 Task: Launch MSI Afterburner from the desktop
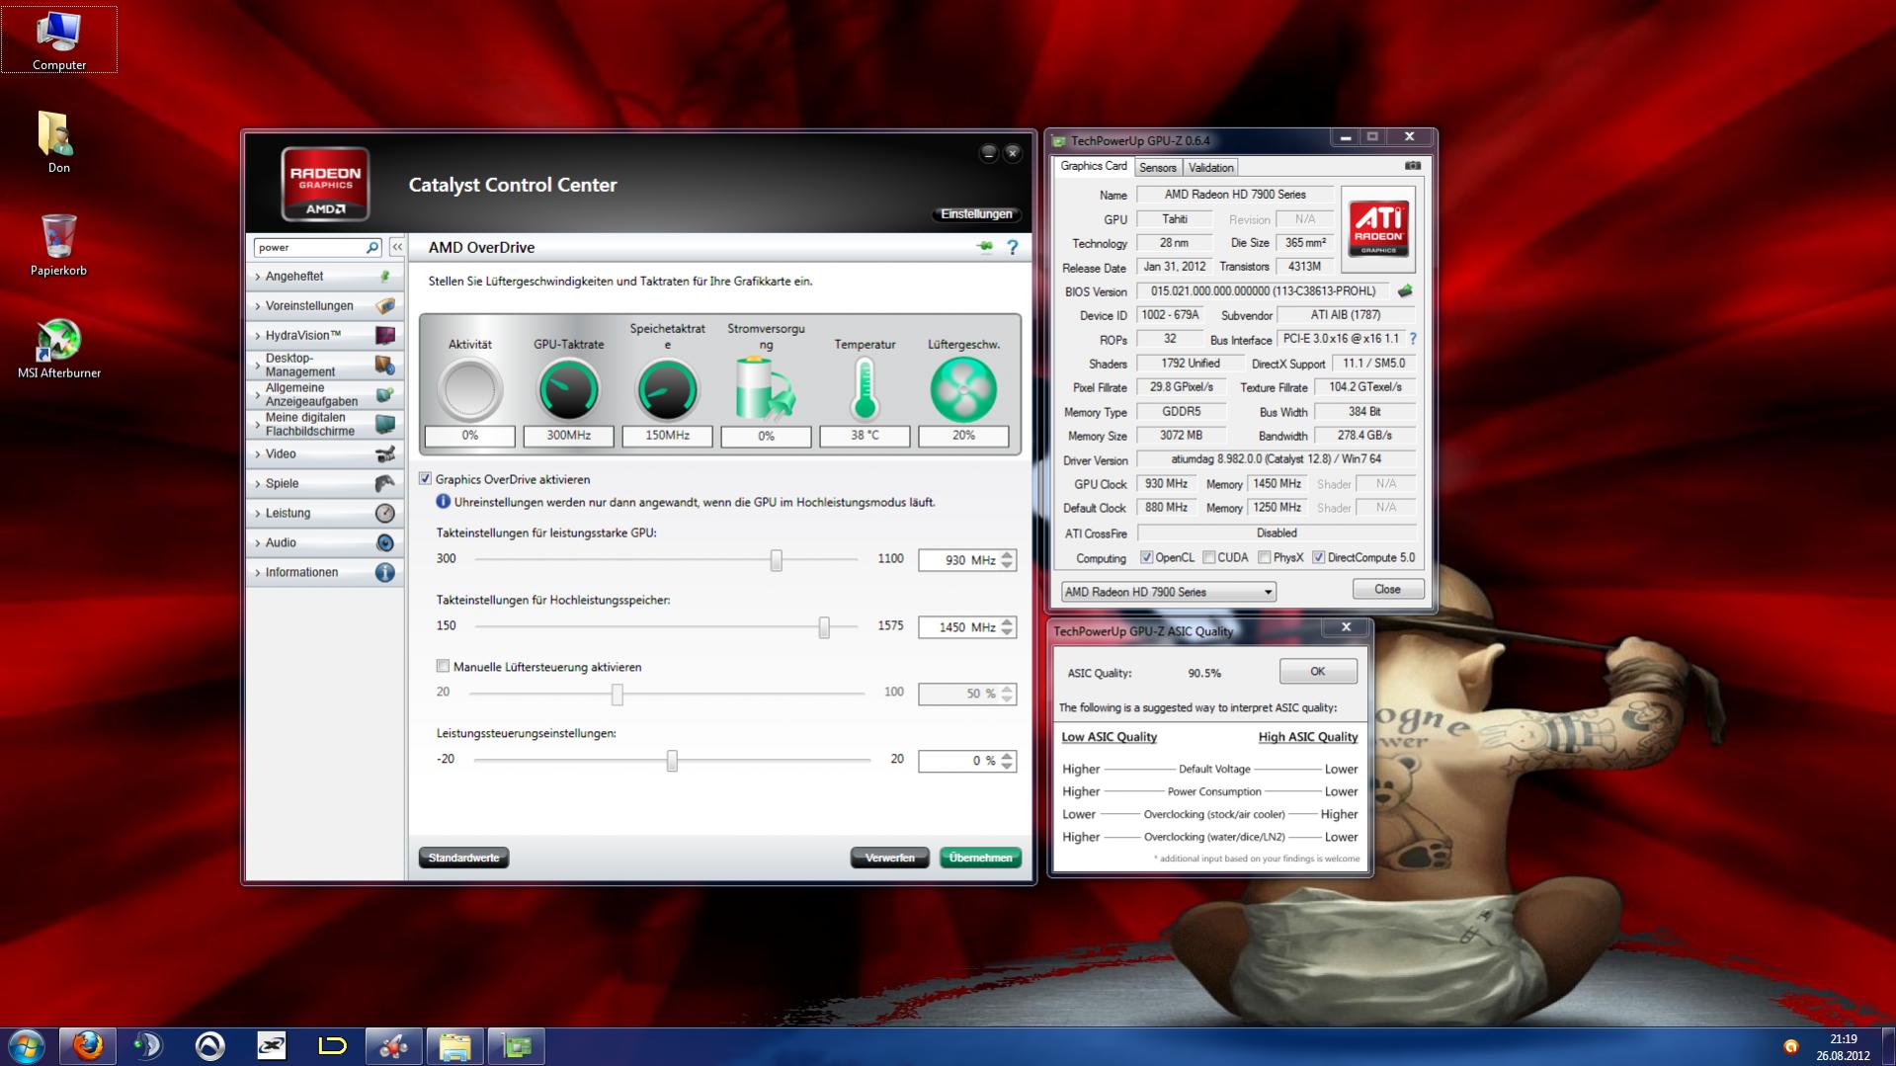[x=59, y=348]
